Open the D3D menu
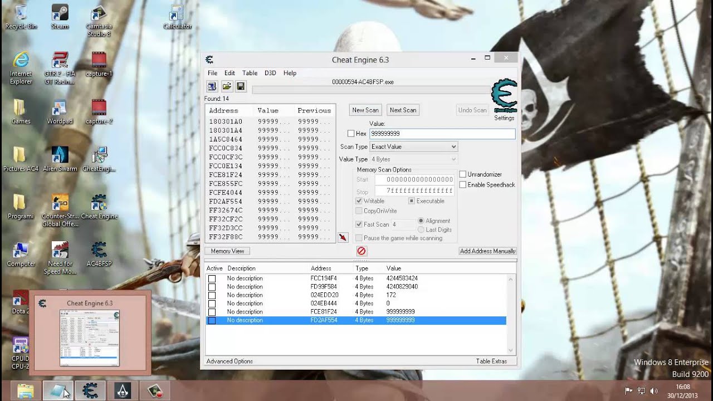Viewport: 713px width, 401px height. coord(270,73)
